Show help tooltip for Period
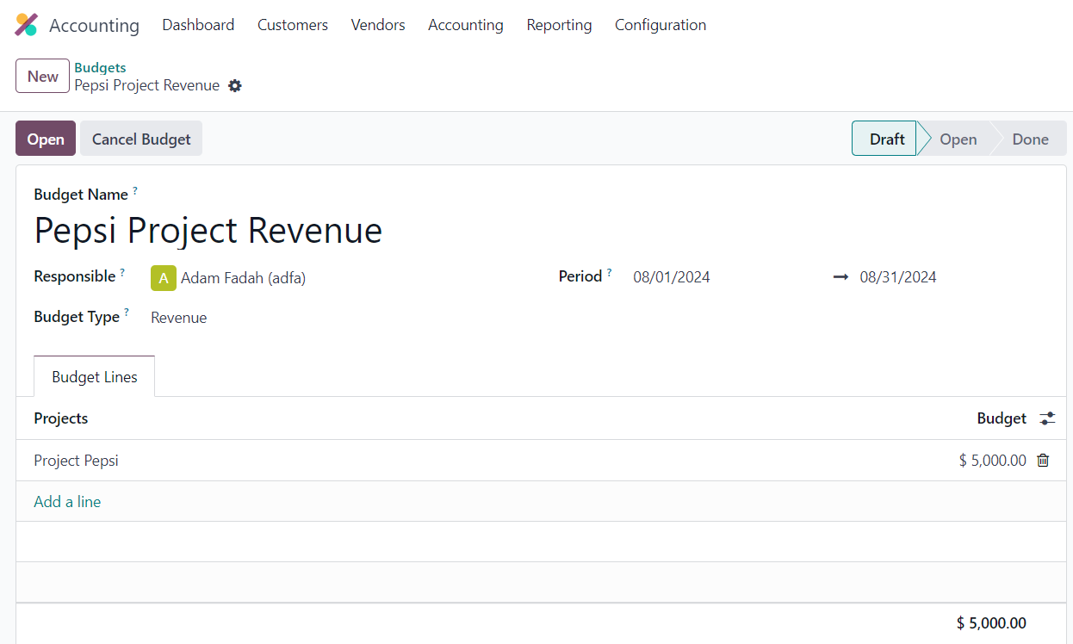Screen dimensions: 1073x644 click(x=609, y=271)
